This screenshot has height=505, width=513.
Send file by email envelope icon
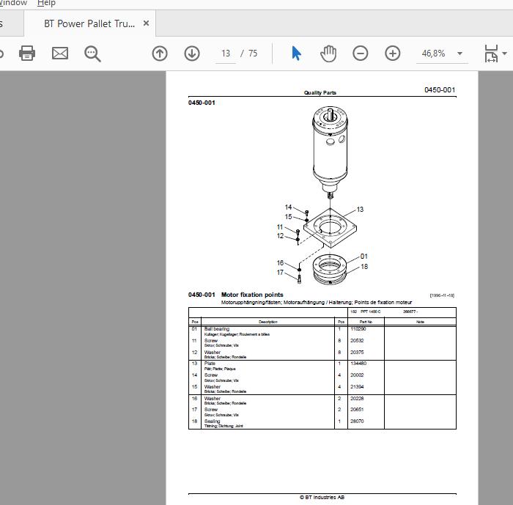coord(60,54)
